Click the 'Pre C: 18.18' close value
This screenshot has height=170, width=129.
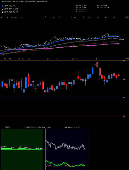pyautogui.click(x=81, y=12)
